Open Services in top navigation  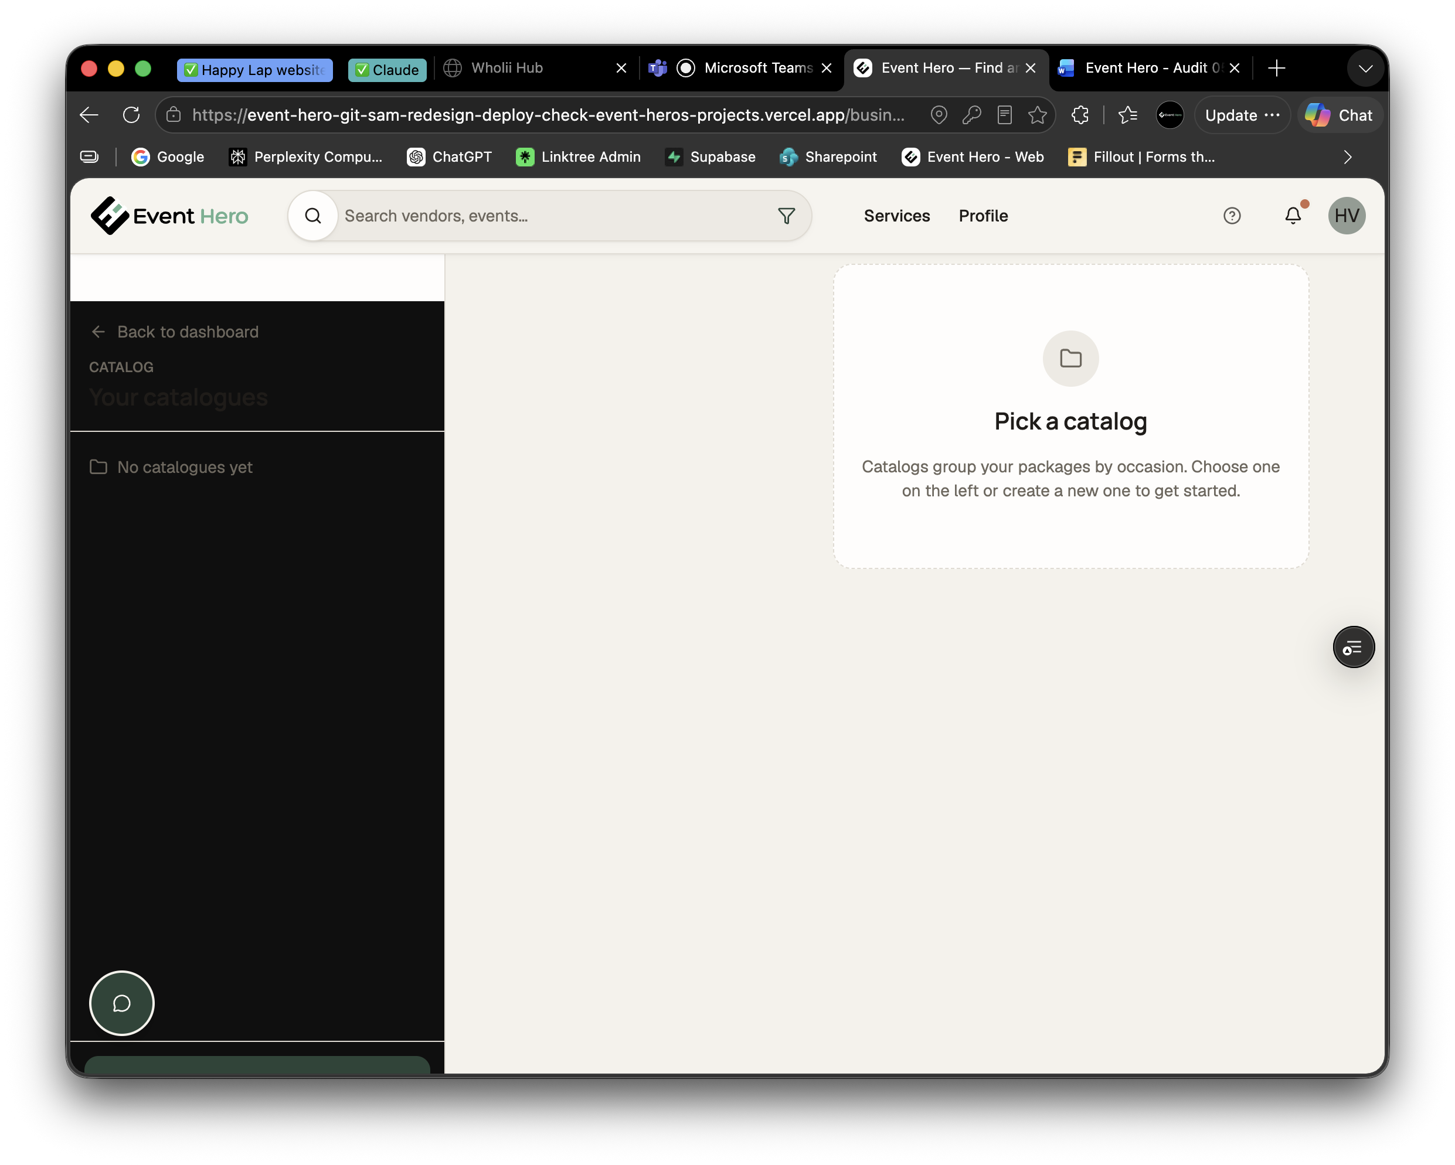(x=896, y=216)
